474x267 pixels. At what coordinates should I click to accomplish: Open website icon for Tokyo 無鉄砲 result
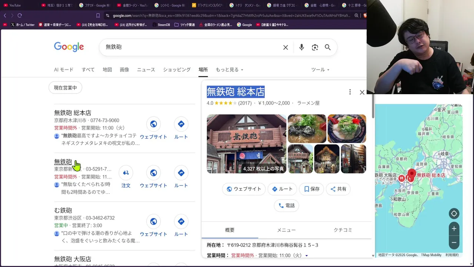[x=153, y=173]
